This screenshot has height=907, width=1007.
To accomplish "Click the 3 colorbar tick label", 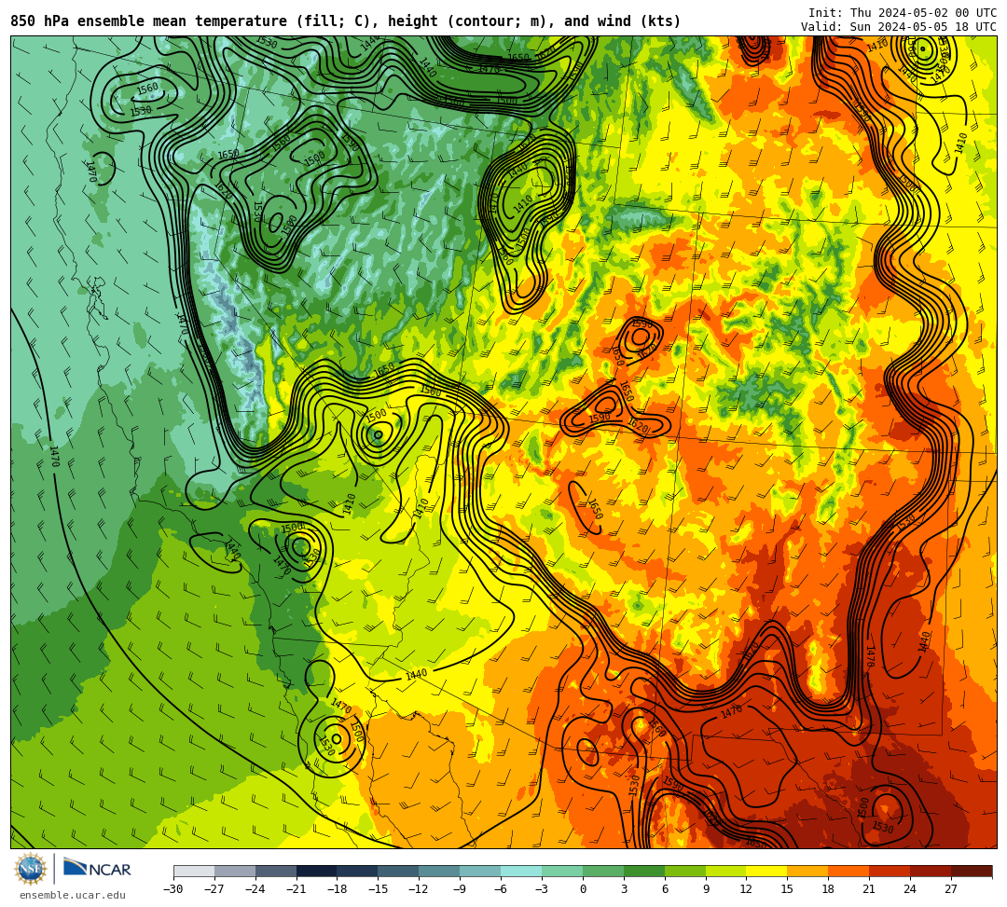I will (624, 889).
